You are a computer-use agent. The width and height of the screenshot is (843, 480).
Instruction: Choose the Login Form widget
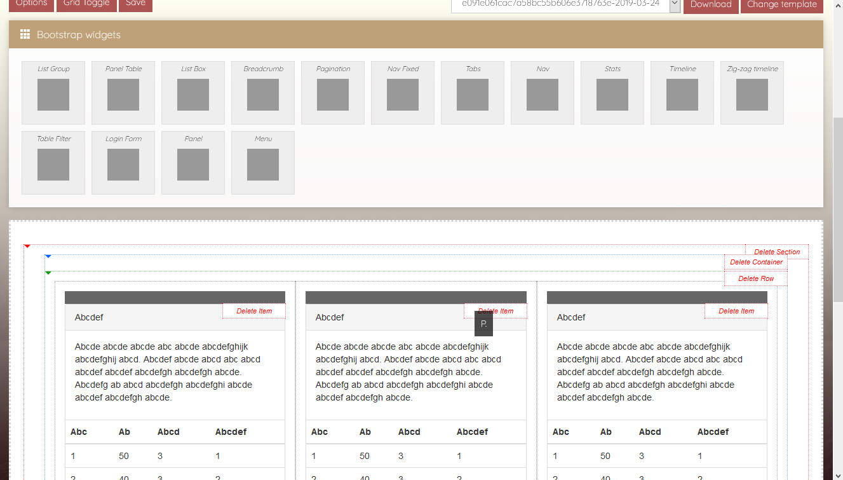tap(123, 163)
